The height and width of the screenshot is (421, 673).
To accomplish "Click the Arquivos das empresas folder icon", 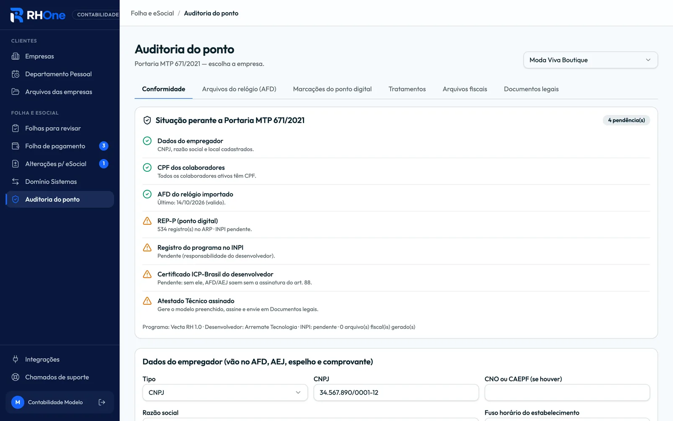I will click(16, 92).
